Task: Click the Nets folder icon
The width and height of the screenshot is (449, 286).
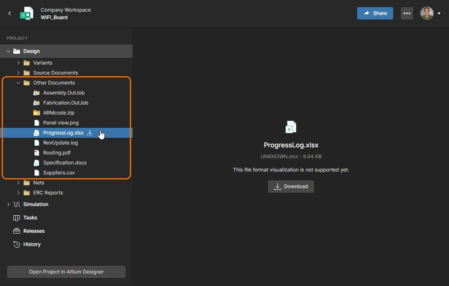Action: [x=27, y=183]
